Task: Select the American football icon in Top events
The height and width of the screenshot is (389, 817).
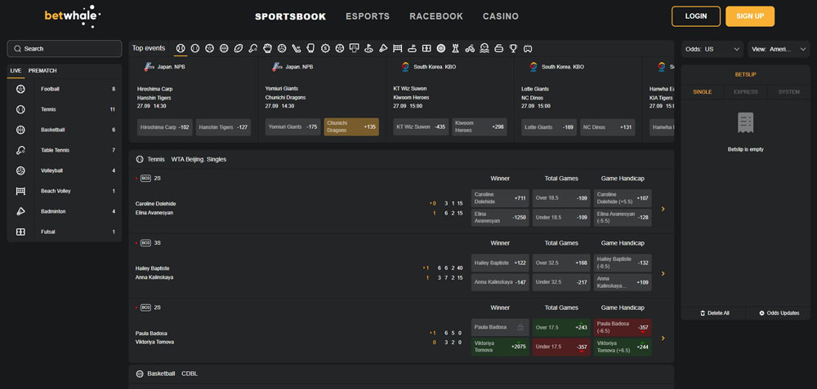Action: (238, 48)
